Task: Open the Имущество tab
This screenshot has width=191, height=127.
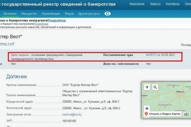Action: 29,13
